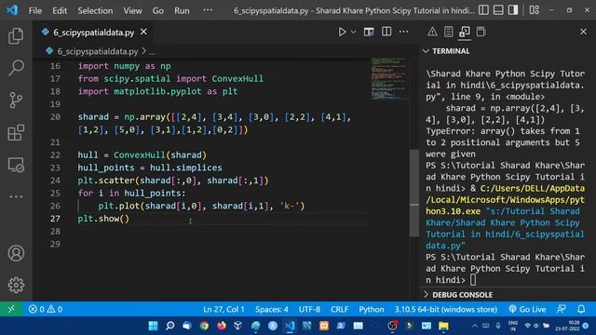Show the Output panel icon
This screenshot has width=596, height=335.
point(449,32)
